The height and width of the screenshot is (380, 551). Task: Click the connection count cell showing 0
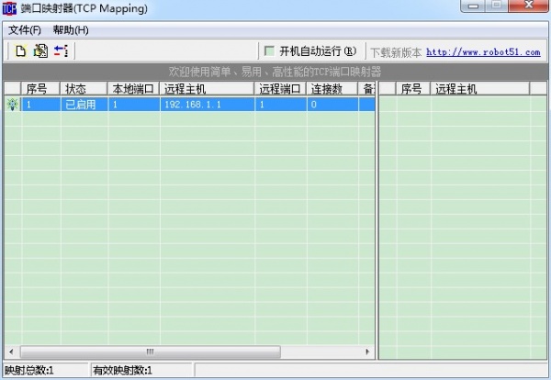[x=332, y=105]
